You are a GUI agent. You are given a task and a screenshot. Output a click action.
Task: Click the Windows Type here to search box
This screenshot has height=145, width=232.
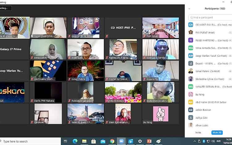pos(30,141)
